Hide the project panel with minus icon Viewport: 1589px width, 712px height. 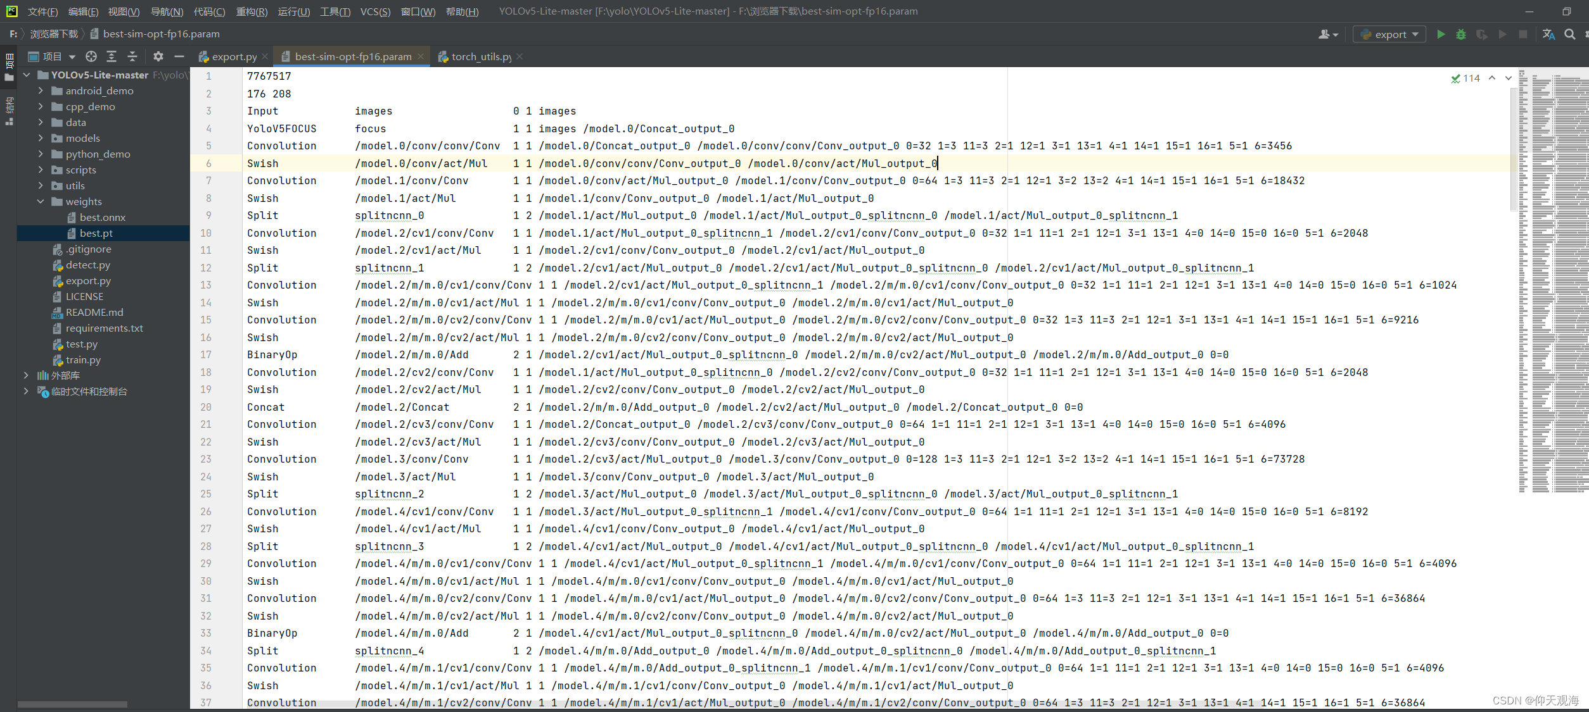click(179, 56)
